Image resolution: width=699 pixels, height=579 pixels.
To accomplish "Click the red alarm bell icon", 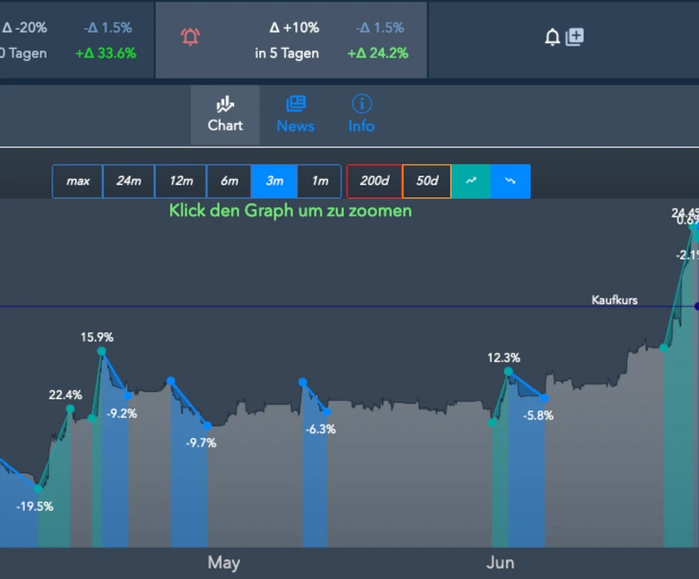I will pyautogui.click(x=191, y=37).
